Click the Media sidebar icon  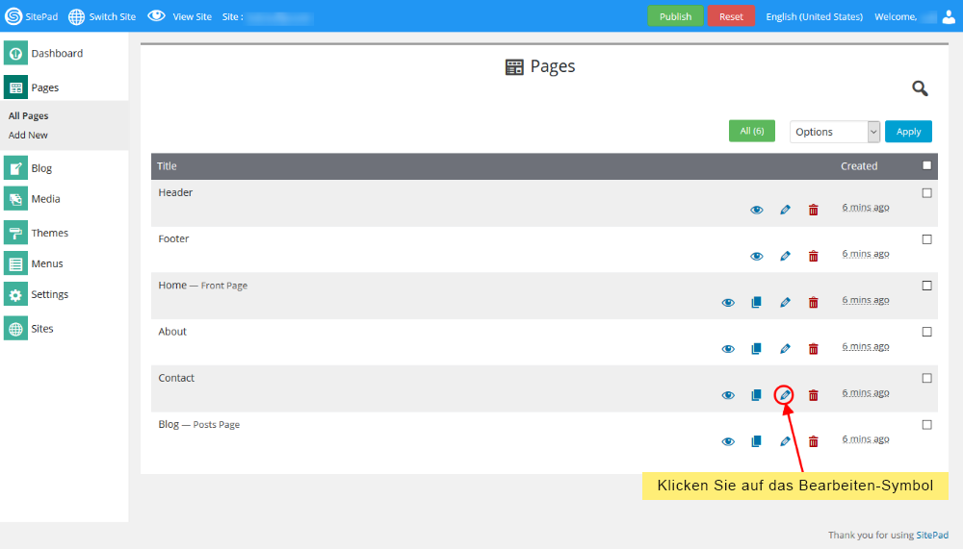(x=15, y=199)
